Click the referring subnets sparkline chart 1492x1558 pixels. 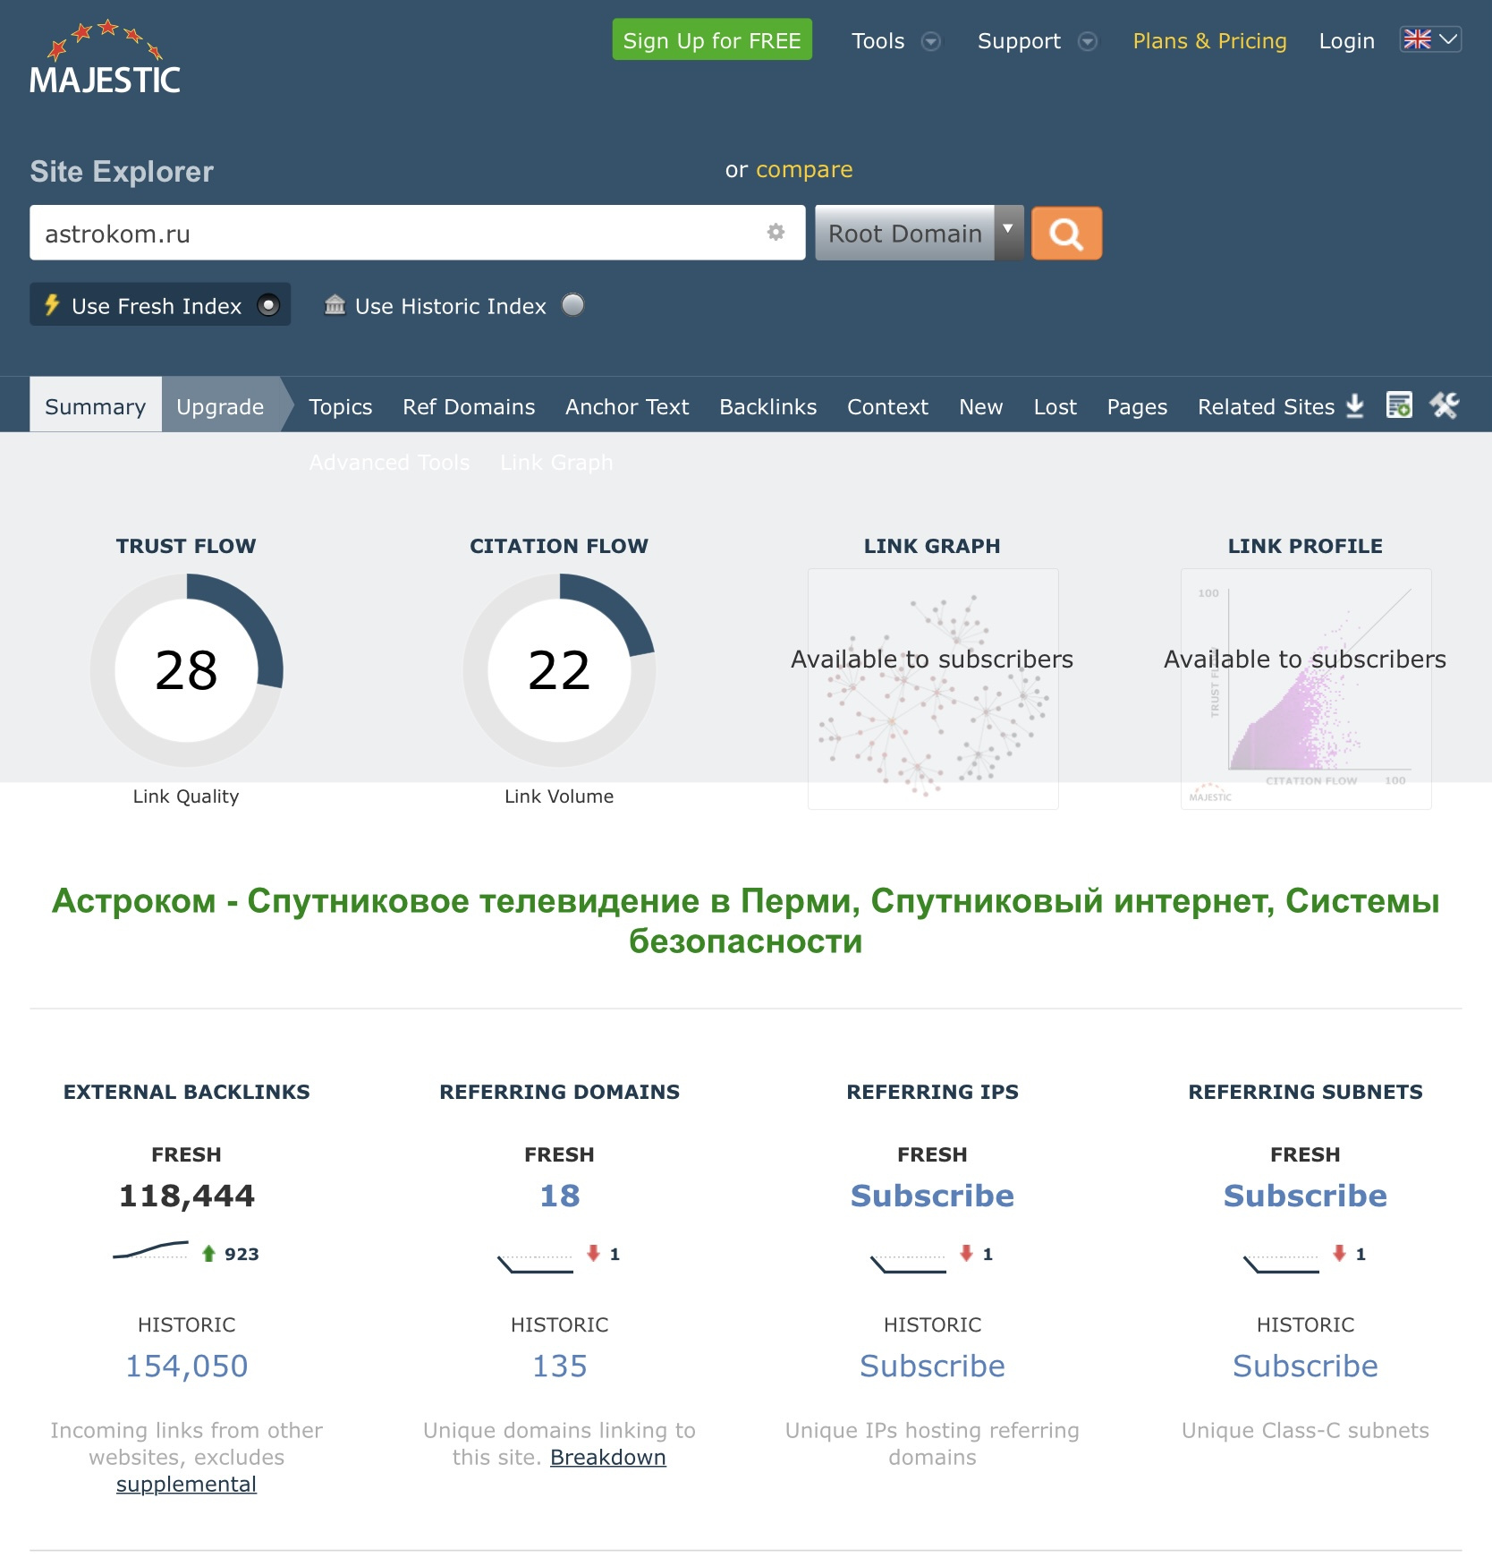point(1281,1263)
